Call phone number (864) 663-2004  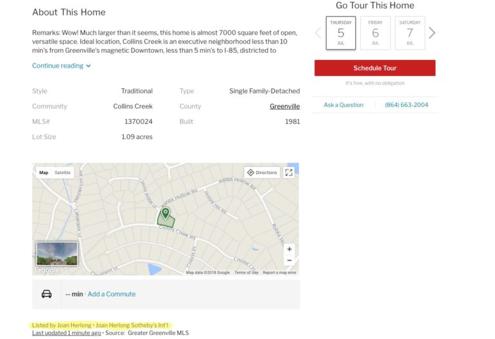tap(406, 105)
